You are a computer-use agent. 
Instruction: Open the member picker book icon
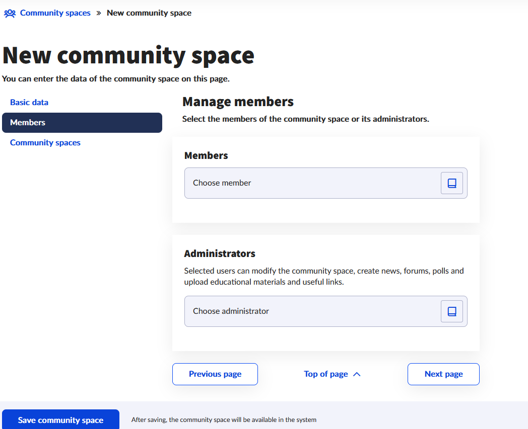coord(451,183)
